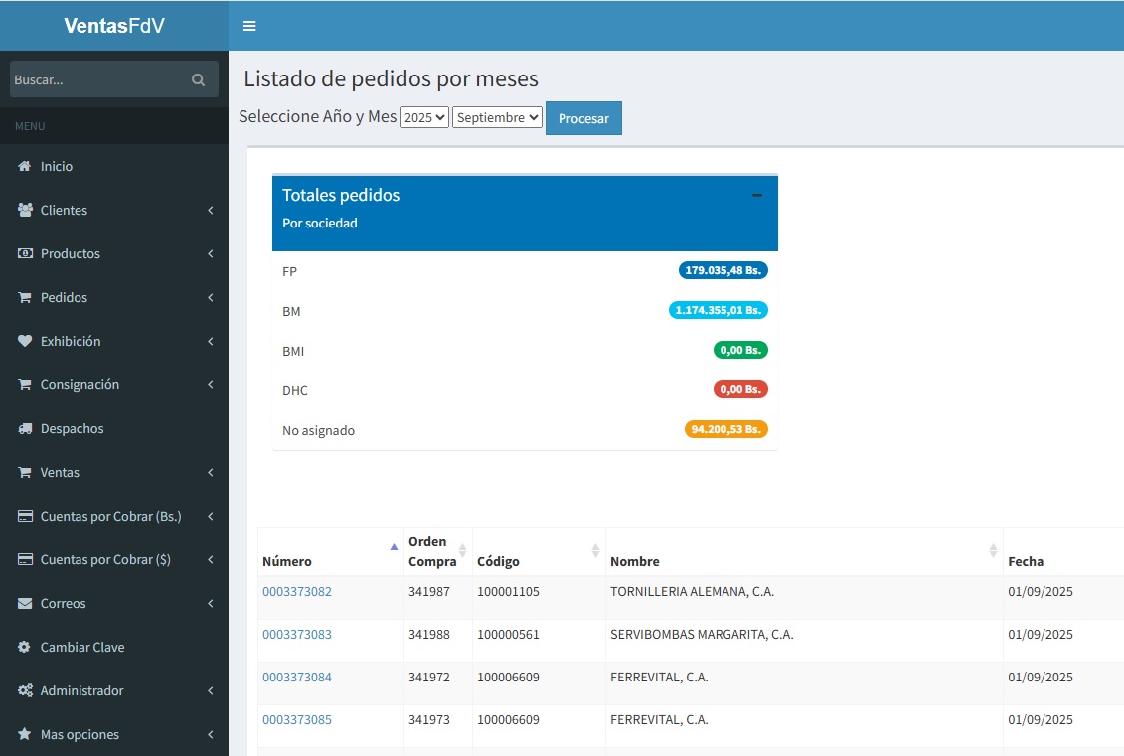Click the cart icon beside Ventas
Viewport: 1124px width, 756px height.
pyautogui.click(x=25, y=472)
